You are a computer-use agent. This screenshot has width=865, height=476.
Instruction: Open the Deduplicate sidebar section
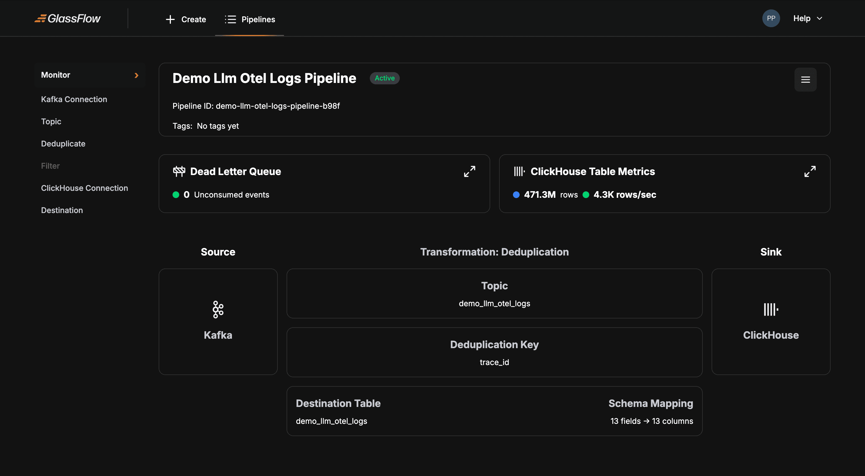click(63, 144)
